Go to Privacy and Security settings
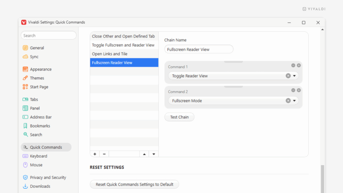 48,177
